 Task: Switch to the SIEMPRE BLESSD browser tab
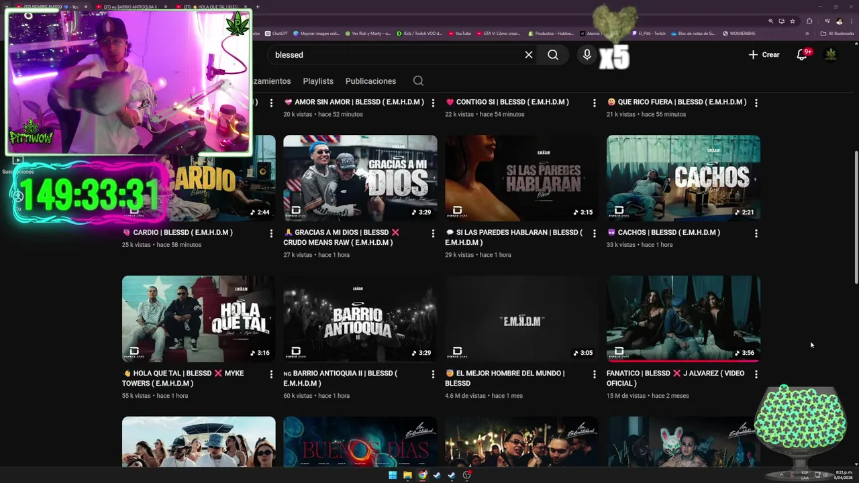[x=52, y=7]
